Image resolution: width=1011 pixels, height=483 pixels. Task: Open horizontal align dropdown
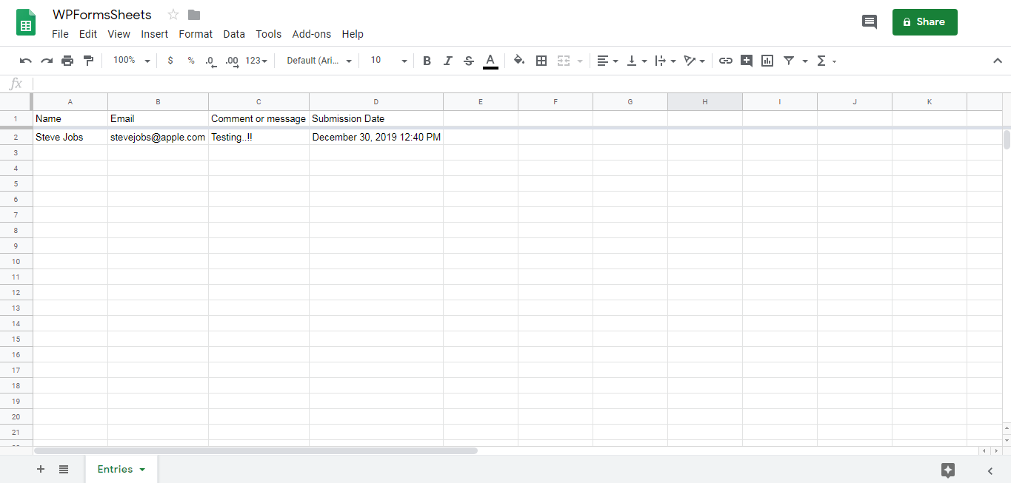[x=607, y=61]
